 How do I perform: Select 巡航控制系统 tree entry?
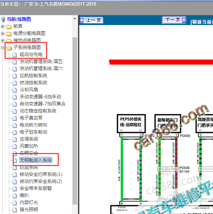pyautogui.click(x=33, y=75)
